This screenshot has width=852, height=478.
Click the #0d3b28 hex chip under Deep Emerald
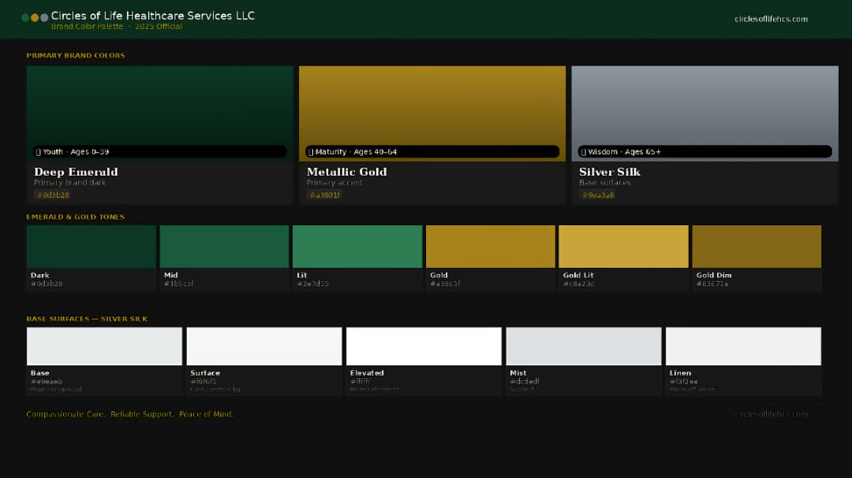coord(54,195)
